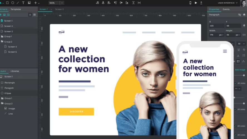Select Screen 4 in screens tree
The height and width of the screenshot is (139, 247).
point(13,47)
